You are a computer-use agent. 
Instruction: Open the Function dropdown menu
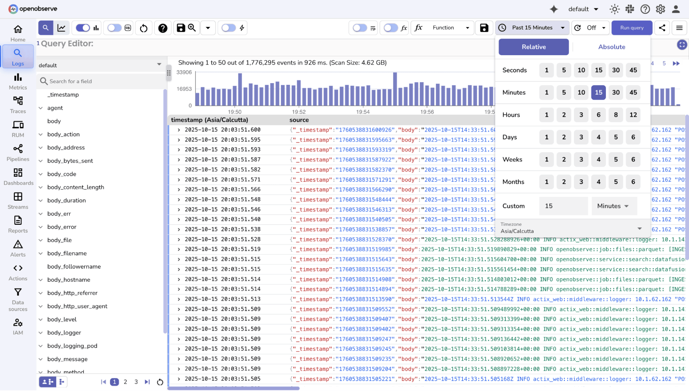tap(442, 28)
